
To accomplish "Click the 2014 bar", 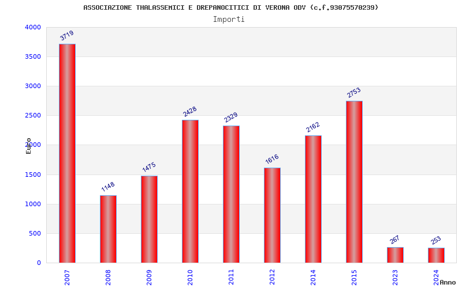I will pyautogui.click(x=313, y=199).
